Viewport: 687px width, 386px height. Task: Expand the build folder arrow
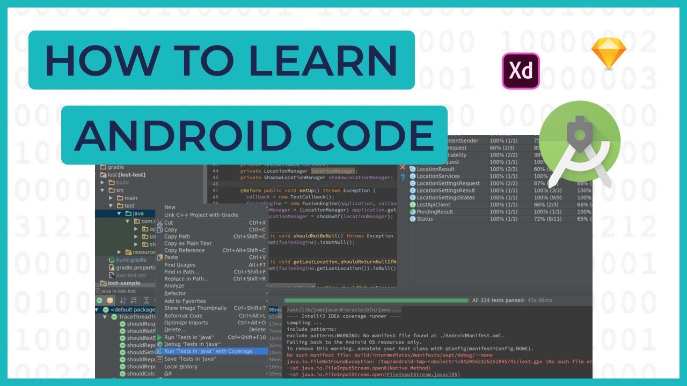[103, 182]
